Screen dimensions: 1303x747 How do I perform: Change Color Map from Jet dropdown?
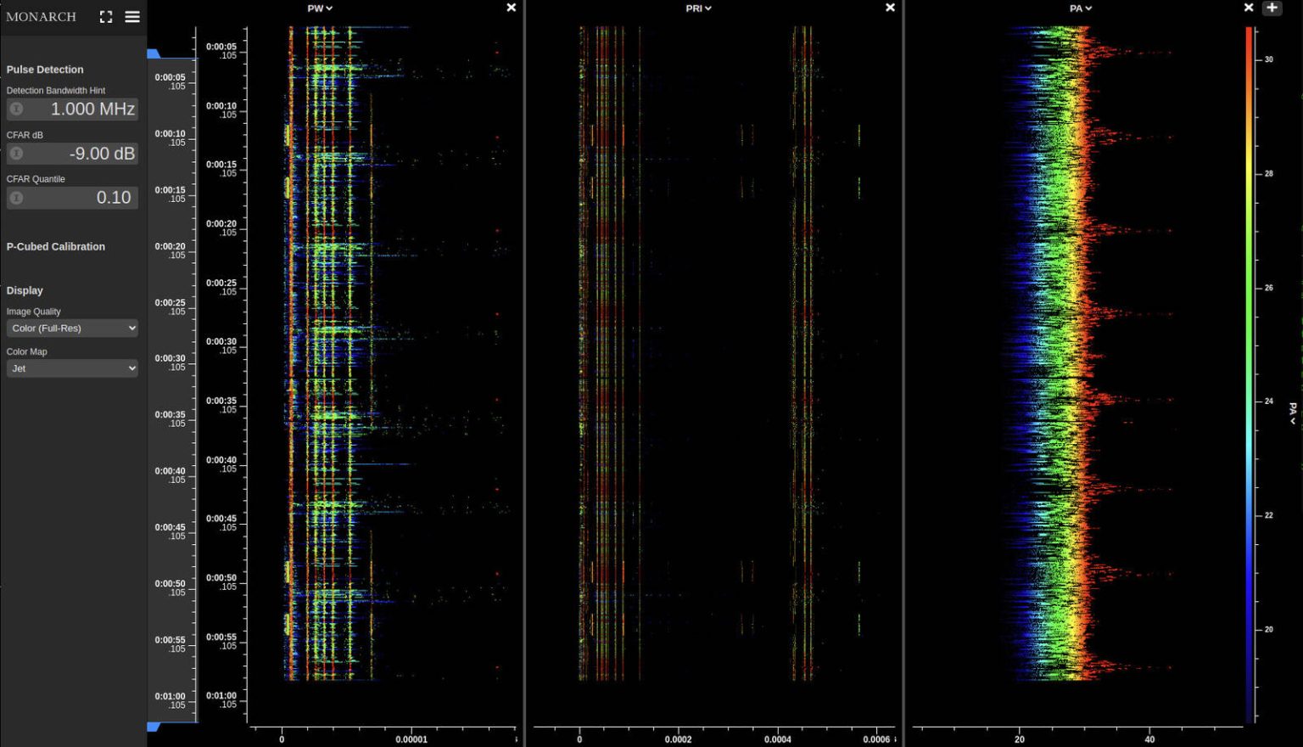(x=72, y=368)
